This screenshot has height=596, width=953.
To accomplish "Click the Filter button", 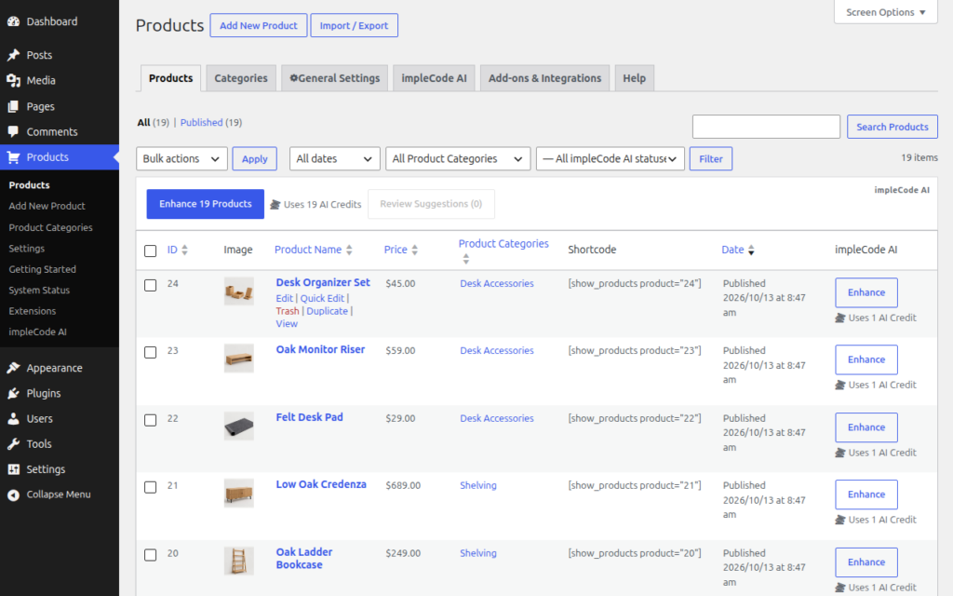I will (710, 158).
